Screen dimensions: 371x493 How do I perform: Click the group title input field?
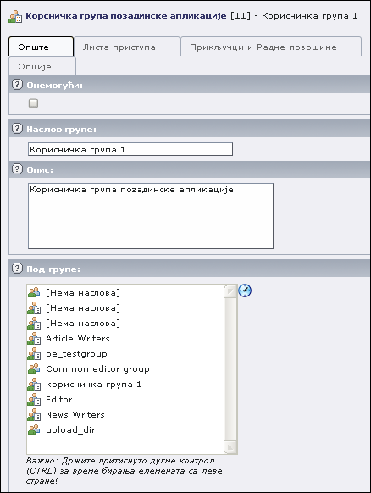[x=130, y=149]
